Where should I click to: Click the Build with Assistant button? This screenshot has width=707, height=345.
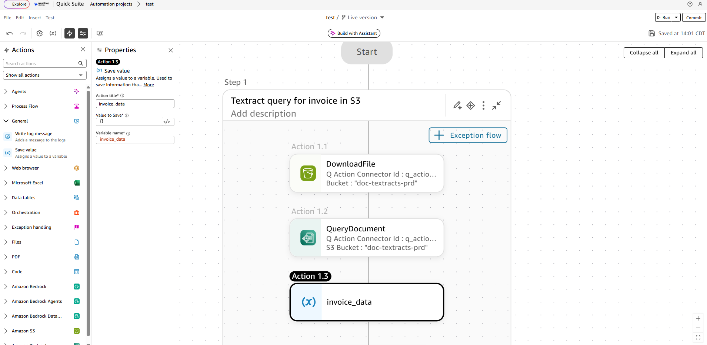(x=354, y=33)
